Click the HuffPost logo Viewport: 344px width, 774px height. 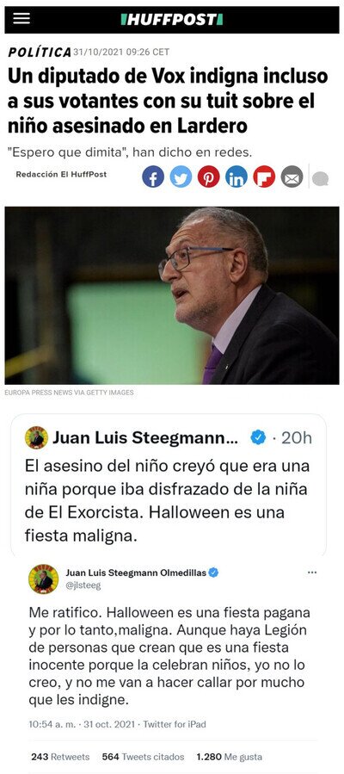[172, 19]
